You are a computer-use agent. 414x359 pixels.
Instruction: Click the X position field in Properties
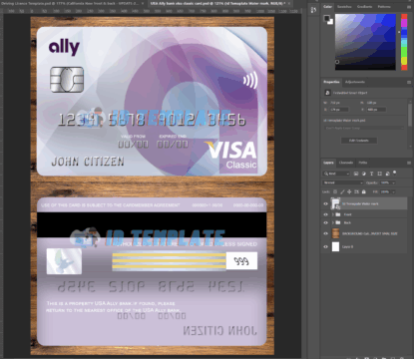coord(339,110)
